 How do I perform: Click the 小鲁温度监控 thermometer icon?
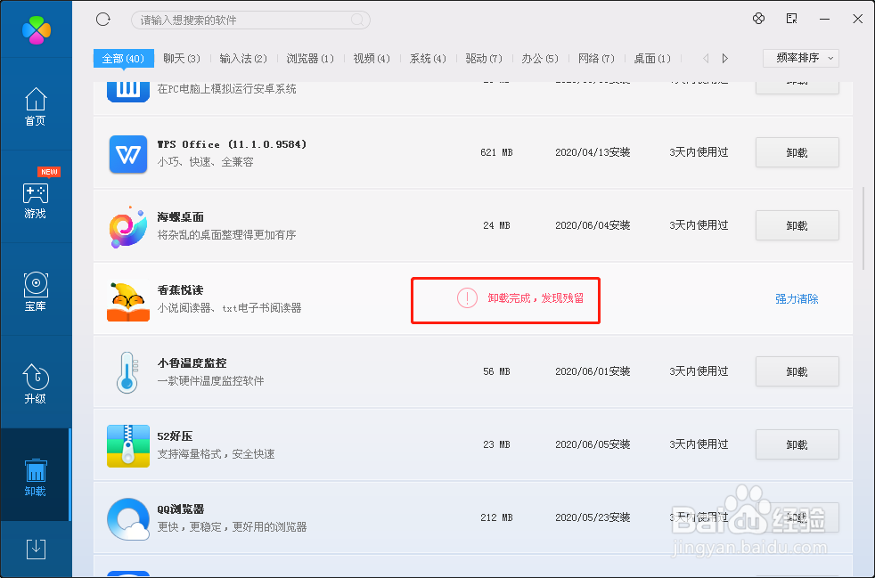pos(127,372)
